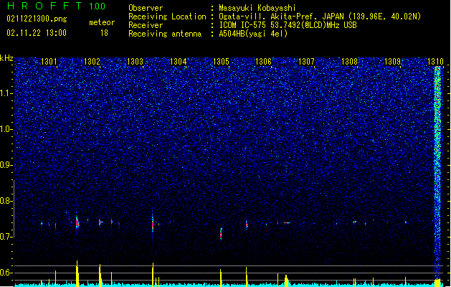Click the Receiving Location label
The height and width of the screenshot is (287, 451).
click(x=167, y=17)
